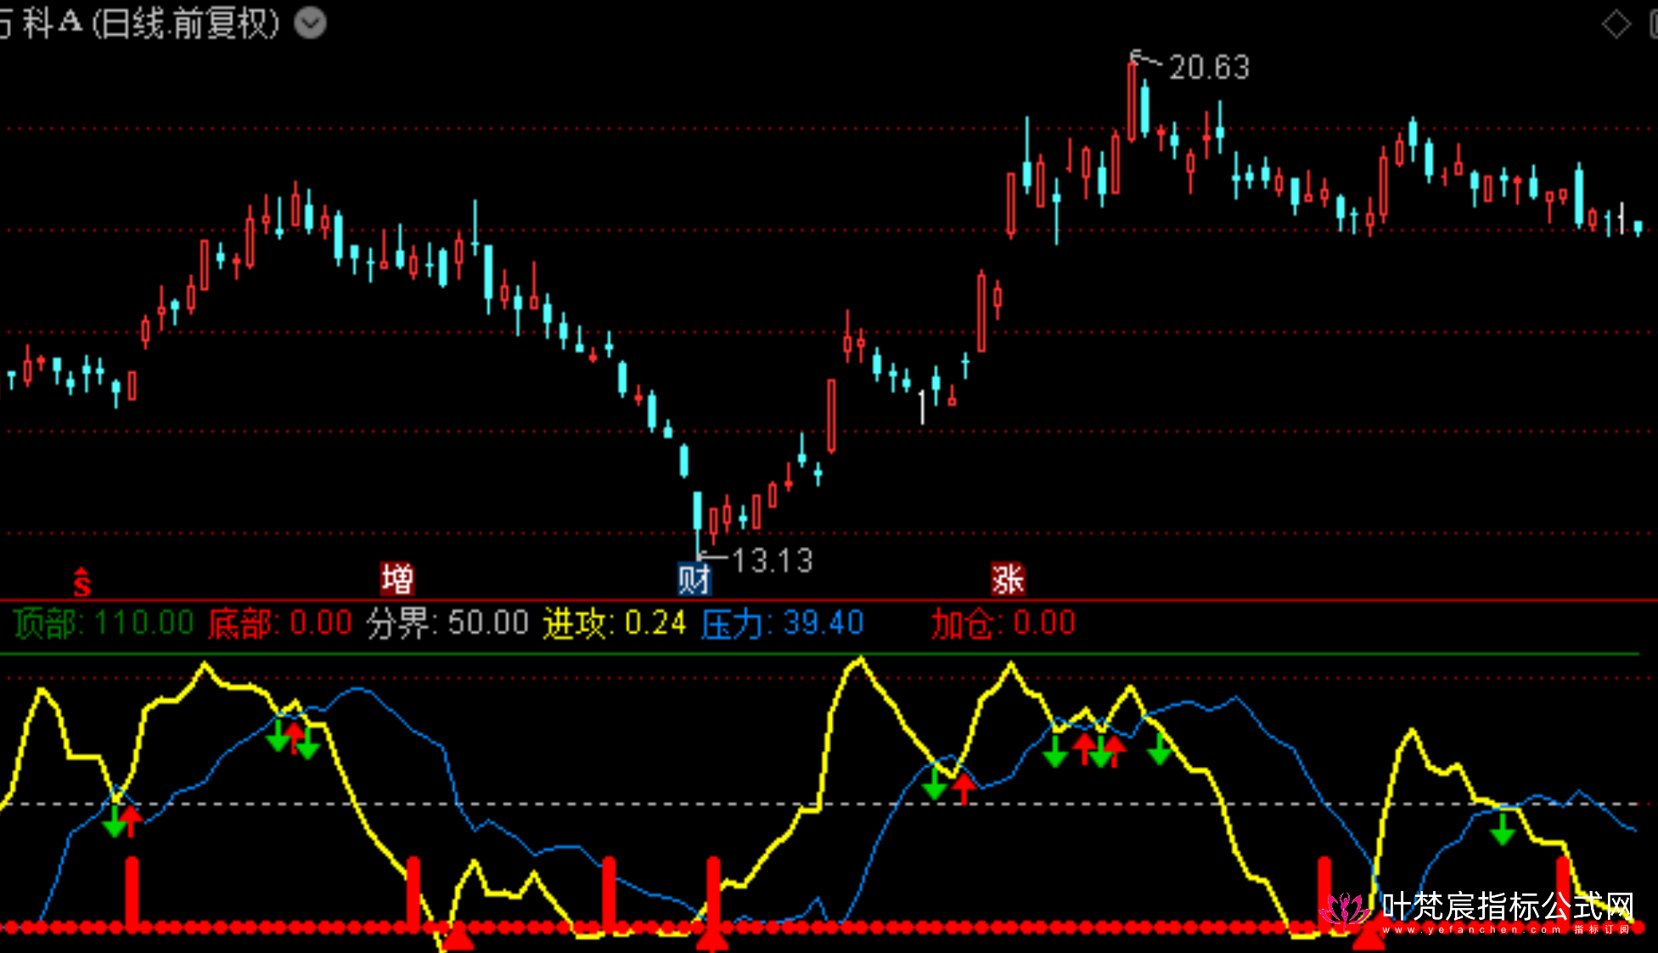Click the 顶部: 110.00 indicator value
Image resolution: width=1658 pixels, height=953 pixels.
tap(104, 623)
